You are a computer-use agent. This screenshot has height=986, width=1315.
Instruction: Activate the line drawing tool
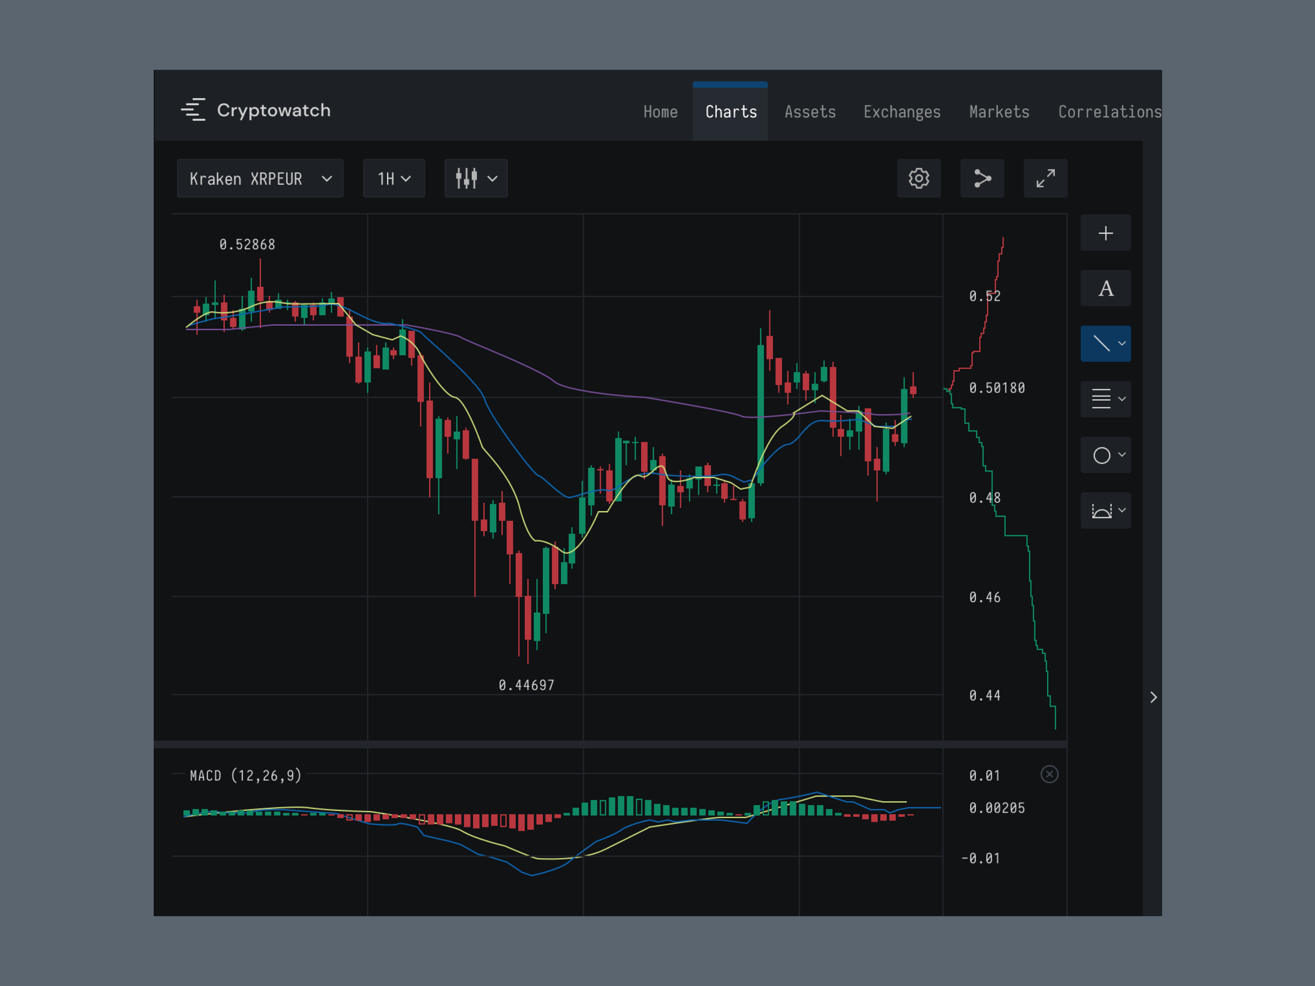1101,343
